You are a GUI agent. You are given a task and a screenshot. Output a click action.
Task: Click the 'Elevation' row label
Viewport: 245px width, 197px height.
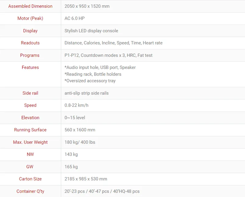point(30,118)
